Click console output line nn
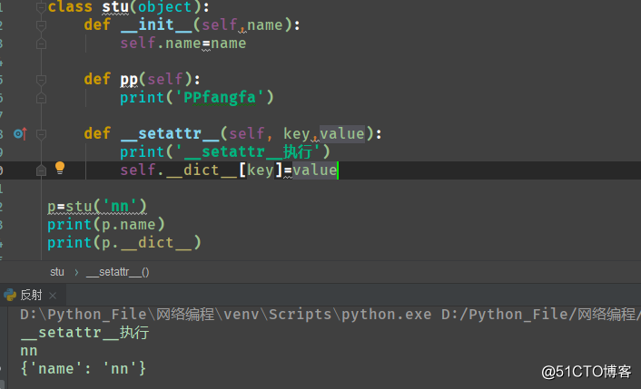 29,351
